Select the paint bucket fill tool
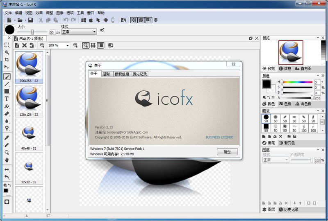Image resolution: width=328 pixels, height=221 pixels. point(7,106)
